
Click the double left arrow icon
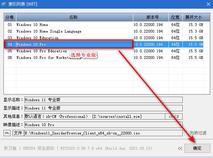[x=180, y=148]
